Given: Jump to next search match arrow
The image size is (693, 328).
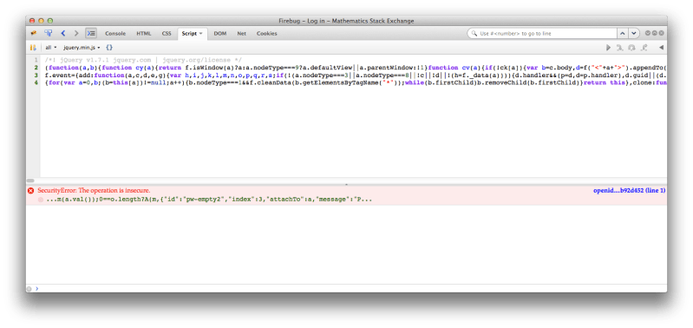Looking at the screenshot, I should (634, 34).
